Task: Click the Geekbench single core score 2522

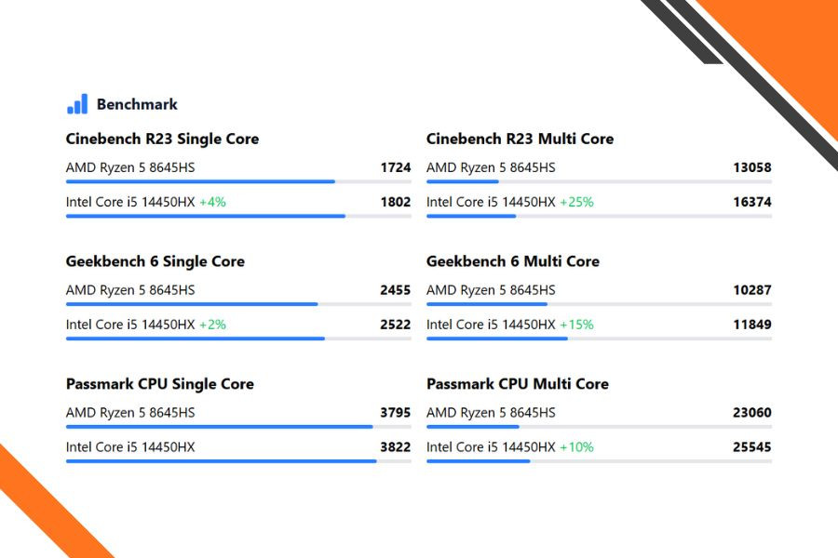Action: coord(395,325)
